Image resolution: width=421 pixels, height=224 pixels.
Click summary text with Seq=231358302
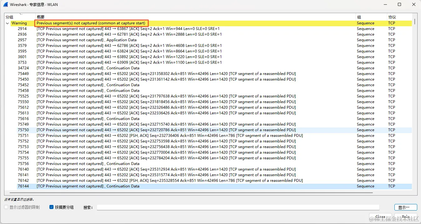pyautogui.click(x=166, y=74)
